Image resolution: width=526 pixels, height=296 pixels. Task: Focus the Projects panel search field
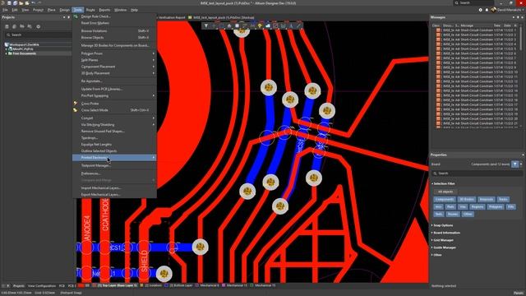tap(38, 35)
